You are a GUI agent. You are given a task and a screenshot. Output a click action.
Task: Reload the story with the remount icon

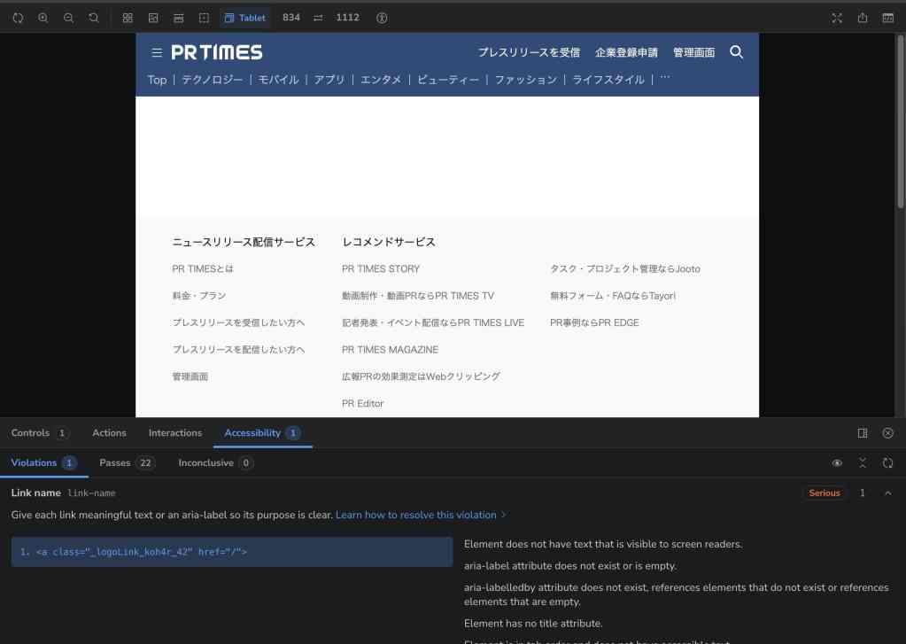[x=18, y=18]
